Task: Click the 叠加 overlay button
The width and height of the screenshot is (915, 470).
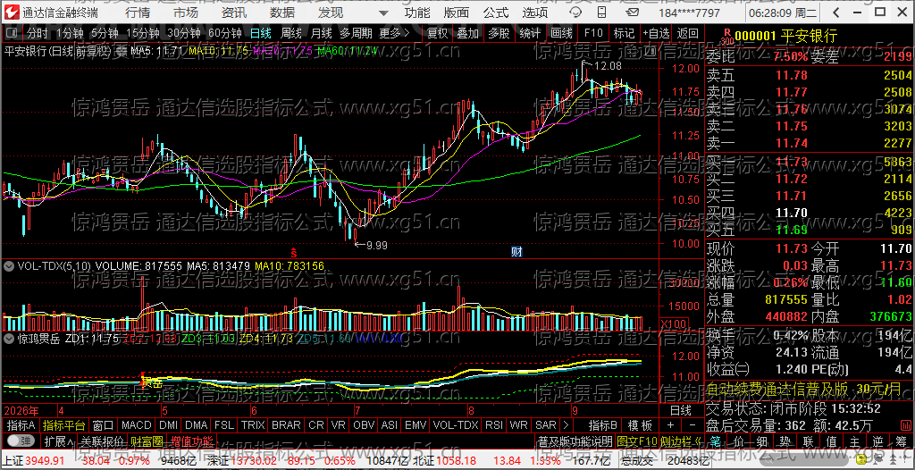Action: tap(468, 33)
